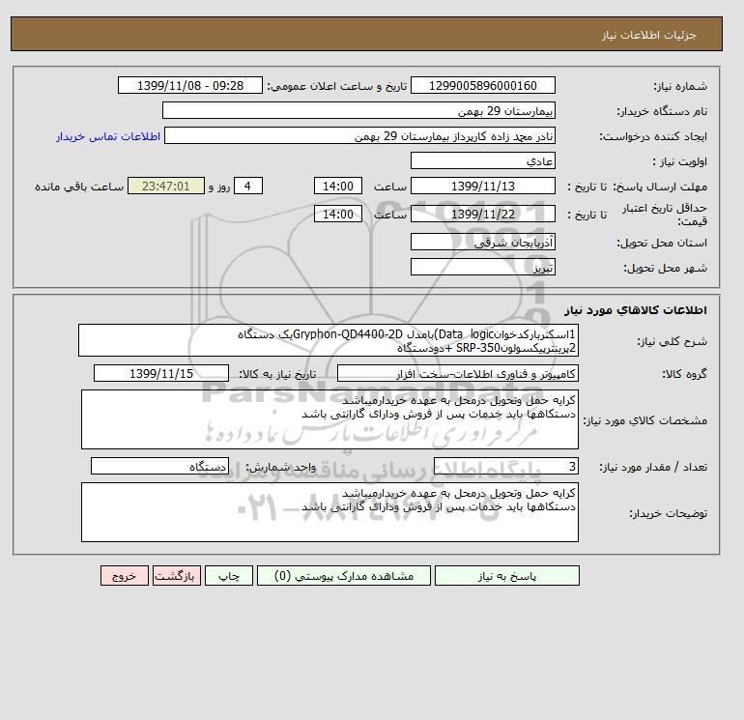
Task: Click the goods need date 1399/11/15
Action: click(x=161, y=373)
